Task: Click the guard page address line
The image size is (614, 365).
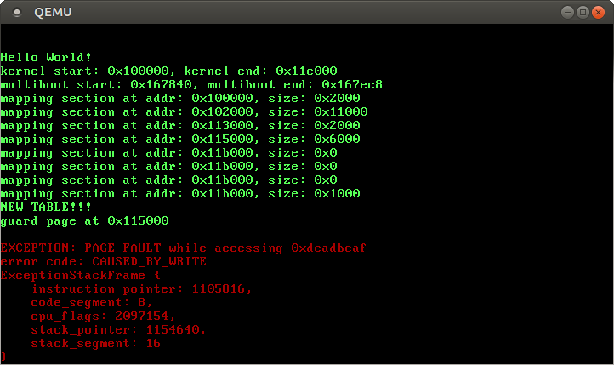Action: pos(85,220)
